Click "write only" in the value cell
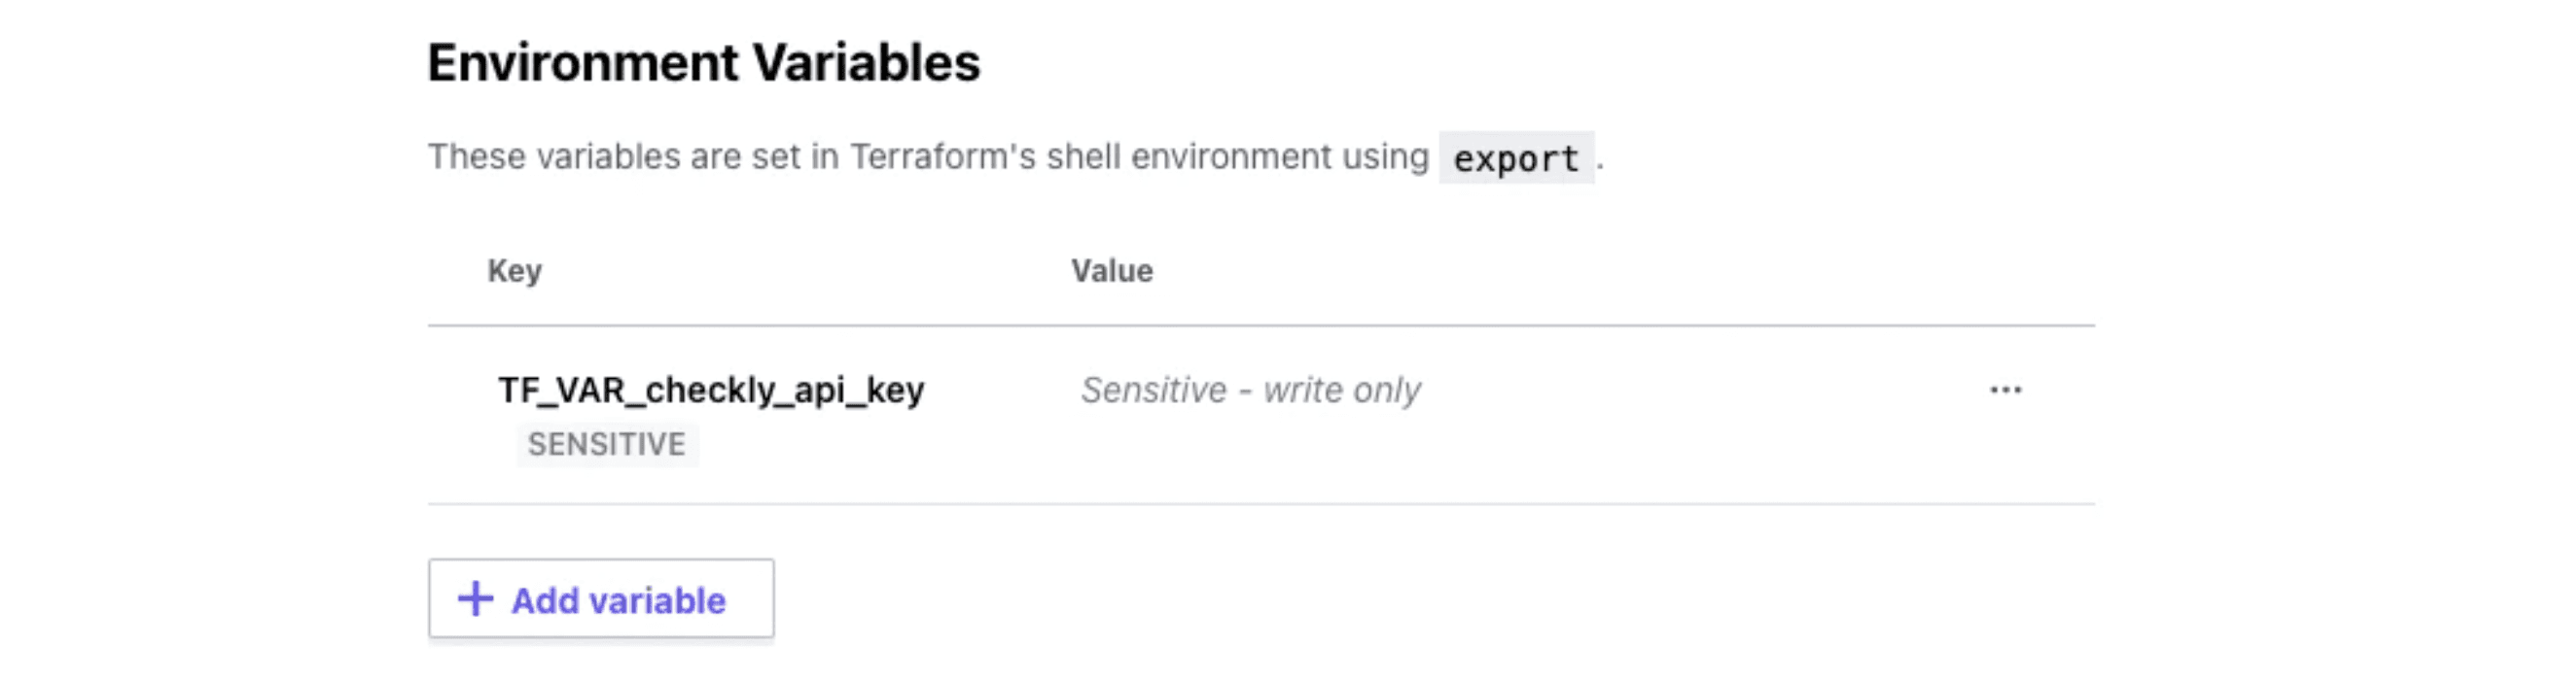 (1341, 390)
